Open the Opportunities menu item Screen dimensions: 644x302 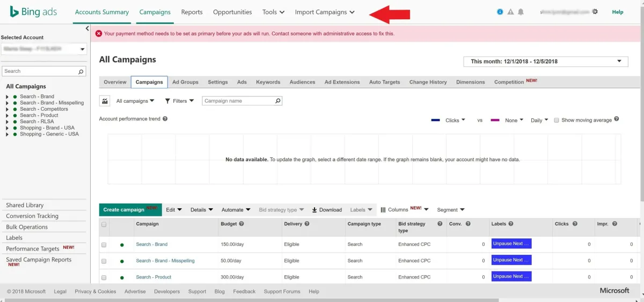point(232,12)
